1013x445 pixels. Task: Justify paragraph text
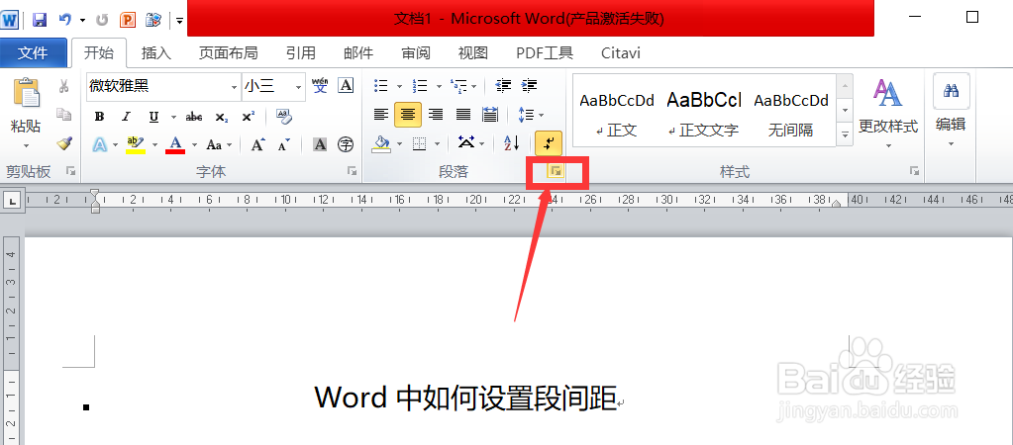coord(463,115)
